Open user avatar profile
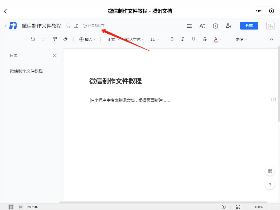280x210 pixels. [270, 26]
